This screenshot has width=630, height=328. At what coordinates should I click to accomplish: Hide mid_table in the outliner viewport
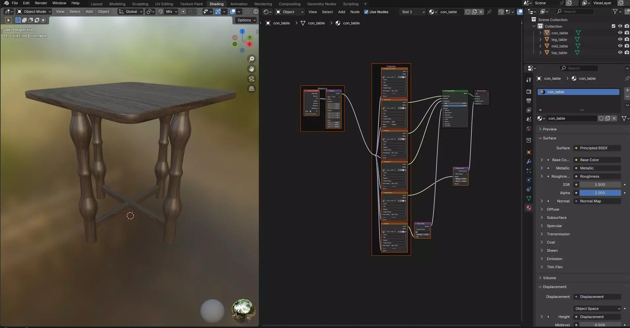click(x=620, y=46)
